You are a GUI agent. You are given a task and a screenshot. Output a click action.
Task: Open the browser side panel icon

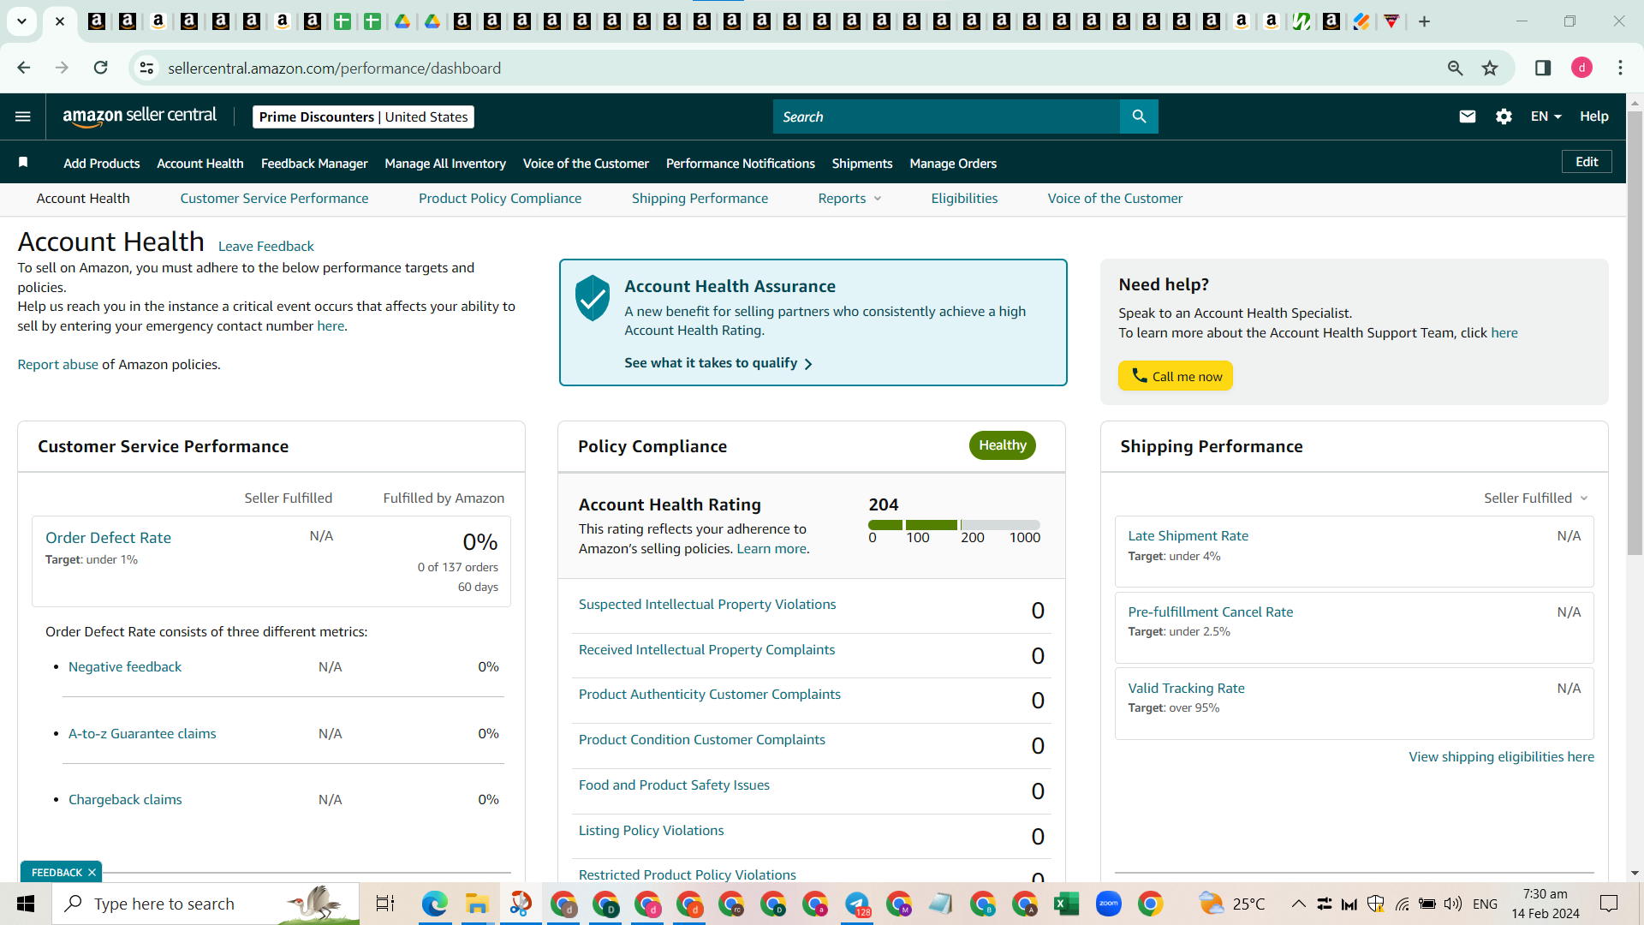point(1543,68)
